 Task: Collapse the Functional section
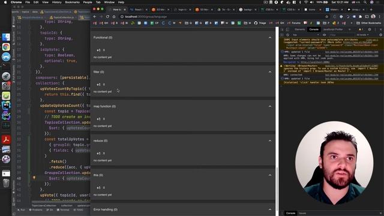tap(270, 38)
